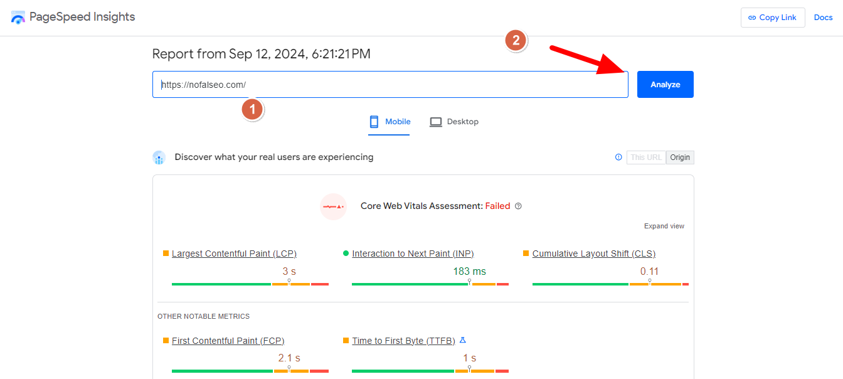
Task: Click the desktop monitor icon
Action: (x=436, y=122)
